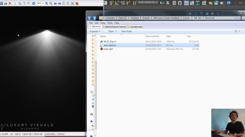The image size is (245, 137).
Task: Open the View menu in Explorer
Action: tap(103, 23)
